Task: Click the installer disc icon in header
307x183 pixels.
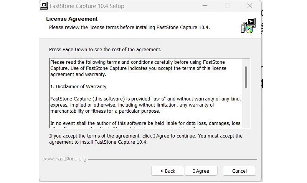Action: 248,25
